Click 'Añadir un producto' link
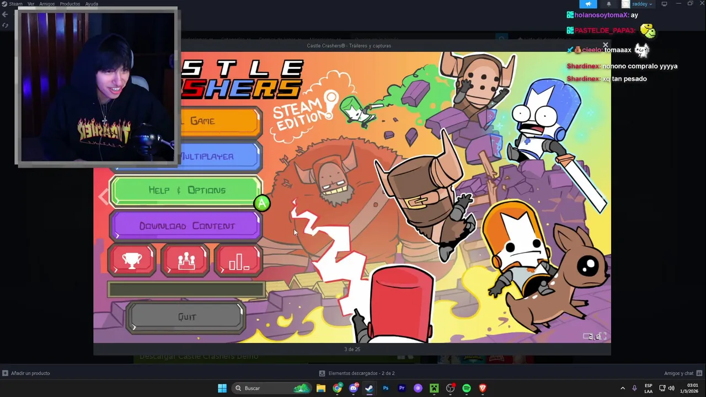 (x=26, y=373)
